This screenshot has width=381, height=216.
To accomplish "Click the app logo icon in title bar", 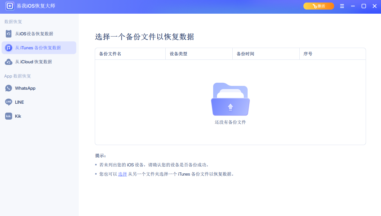I will (10, 6).
